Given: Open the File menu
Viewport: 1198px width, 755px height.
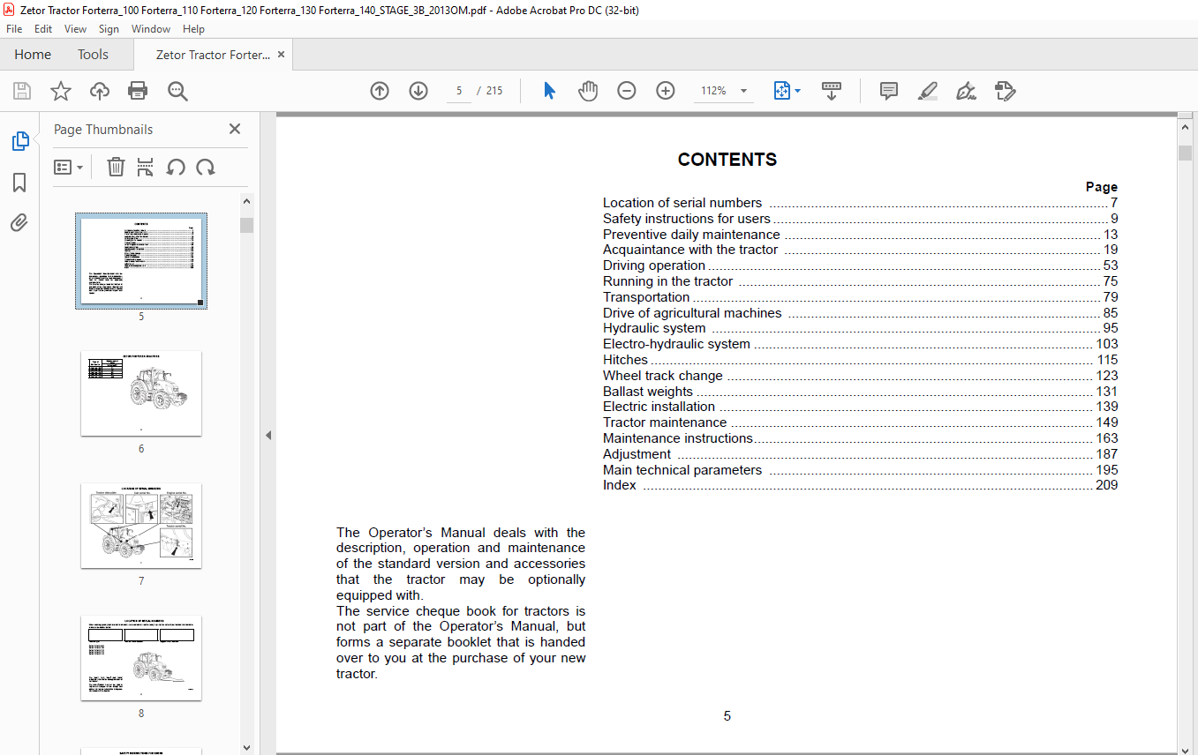Looking at the screenshot, I should click(14, 29).
